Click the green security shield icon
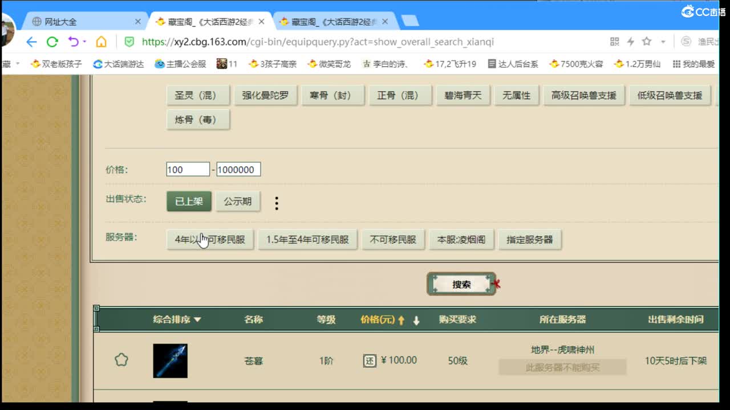This screenshot has height=410, width=730. [129, 42]
